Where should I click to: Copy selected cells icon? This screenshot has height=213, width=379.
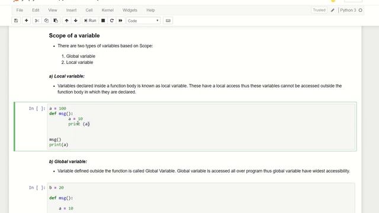pos(46,21)
